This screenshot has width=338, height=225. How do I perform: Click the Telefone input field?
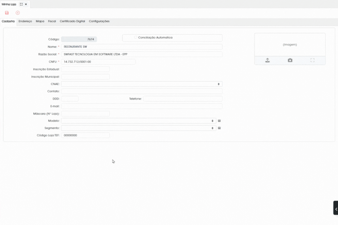pos(183,99)
